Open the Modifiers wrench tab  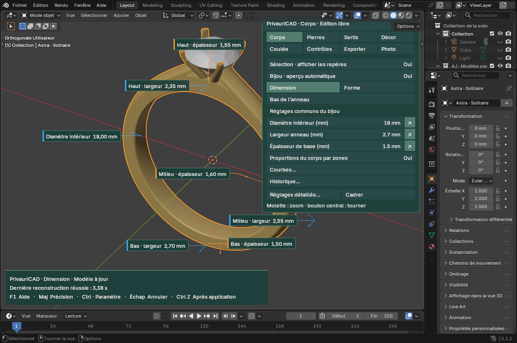432,190
